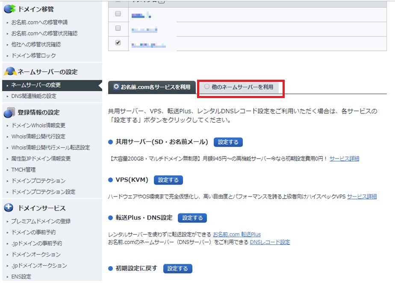Click 設定する for 初期設定に戻す

pos(177,268)
